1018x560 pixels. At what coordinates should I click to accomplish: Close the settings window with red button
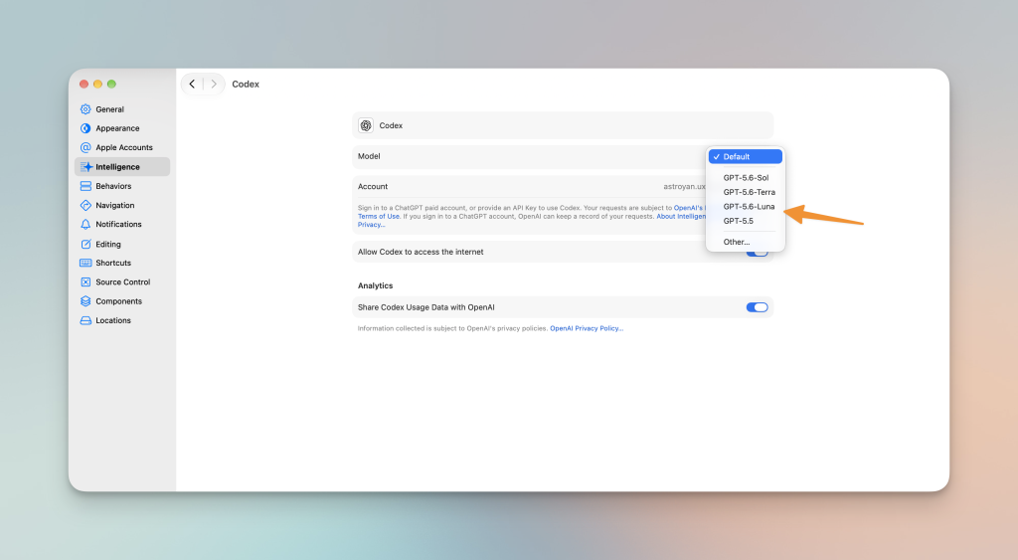84,84
